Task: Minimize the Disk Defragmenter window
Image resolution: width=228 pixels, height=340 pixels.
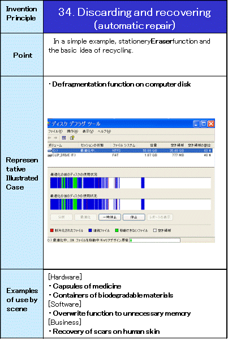Action: coord(196,124)
